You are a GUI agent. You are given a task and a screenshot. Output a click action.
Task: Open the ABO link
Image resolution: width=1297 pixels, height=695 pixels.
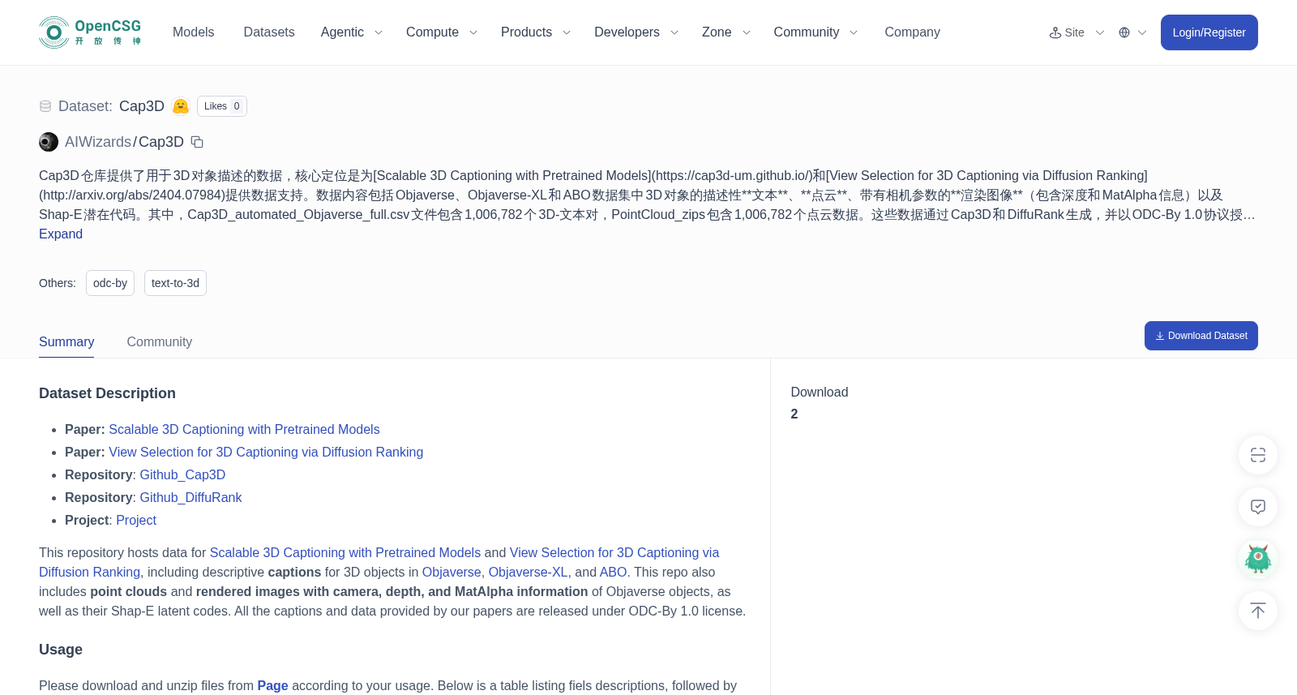(613, 573)
